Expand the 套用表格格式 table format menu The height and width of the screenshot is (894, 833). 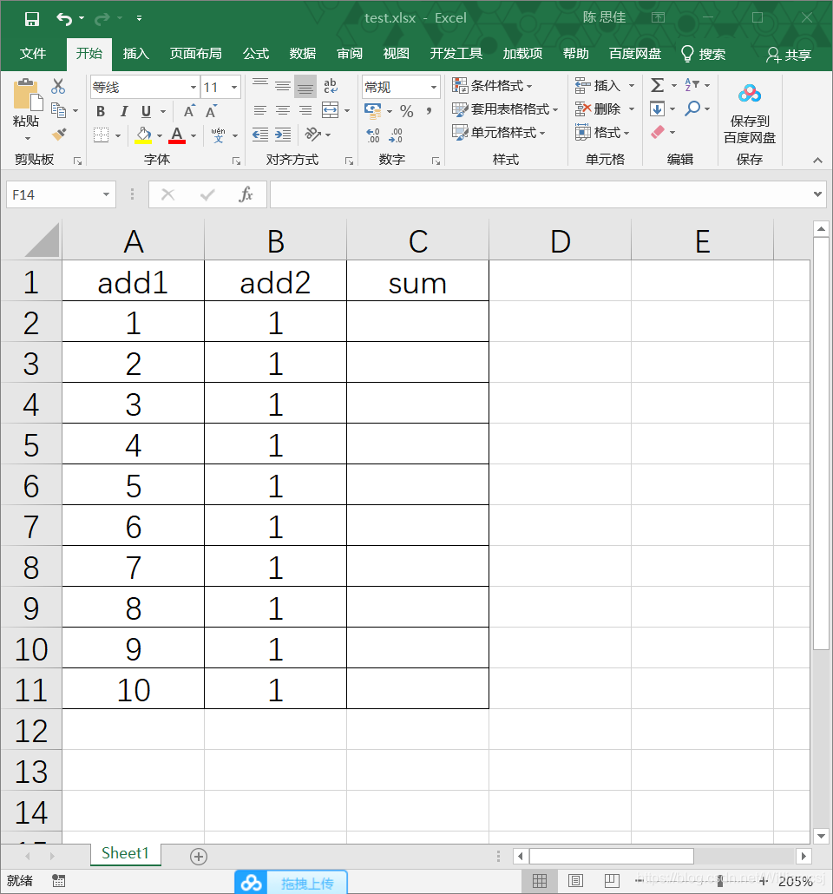coord(505,108)
